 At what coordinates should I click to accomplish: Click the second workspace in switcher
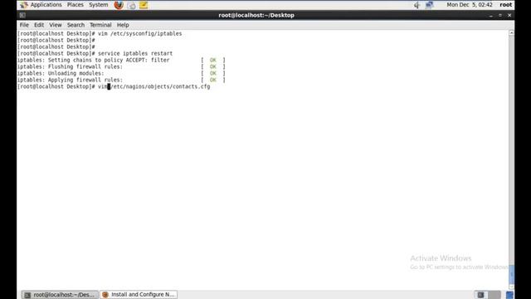[494, 295]
